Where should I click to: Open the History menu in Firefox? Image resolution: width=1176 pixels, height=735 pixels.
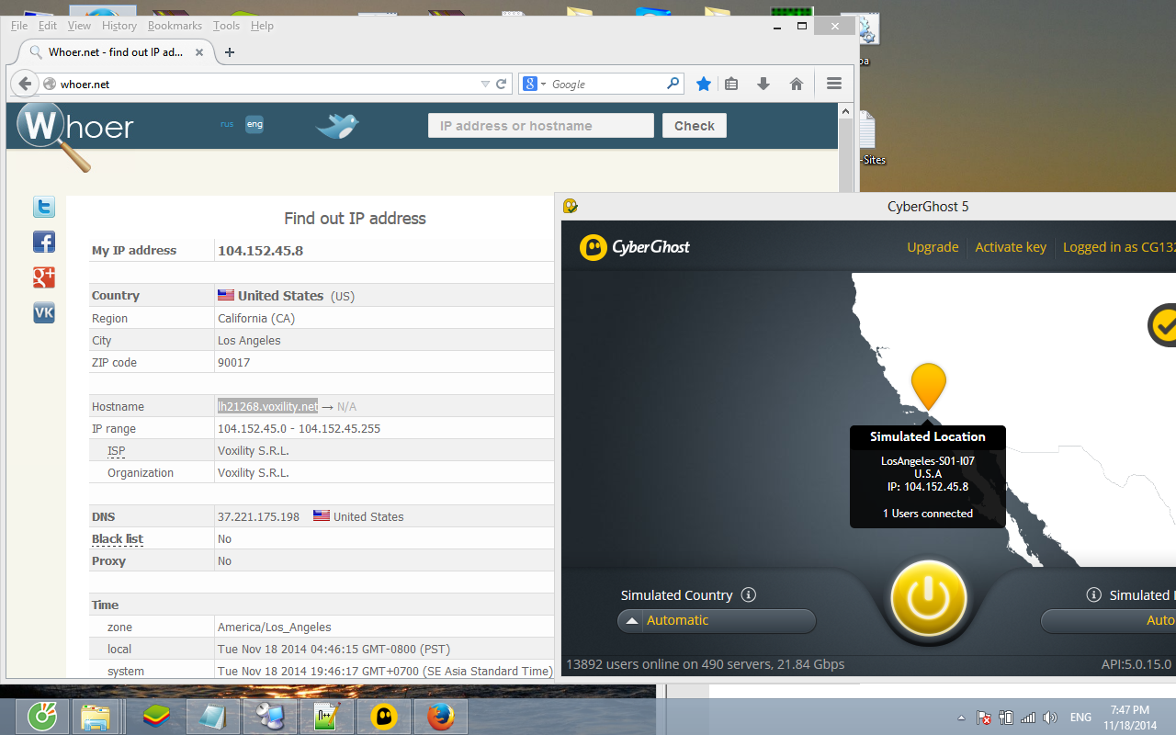[119, 26]
